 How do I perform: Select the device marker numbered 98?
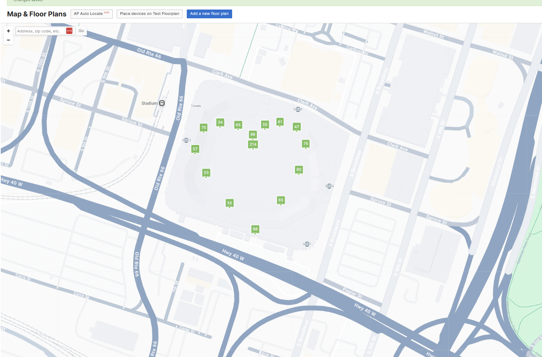pyautogui.click(x=255, y=229)
